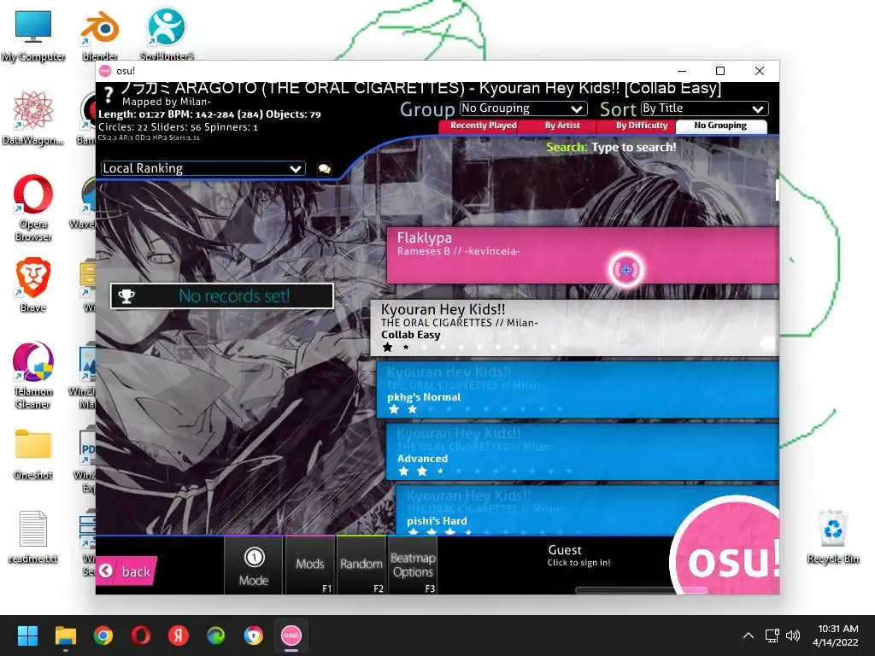
Task: Select the Flaklypa beatmap card
Action: coord(583,255)
